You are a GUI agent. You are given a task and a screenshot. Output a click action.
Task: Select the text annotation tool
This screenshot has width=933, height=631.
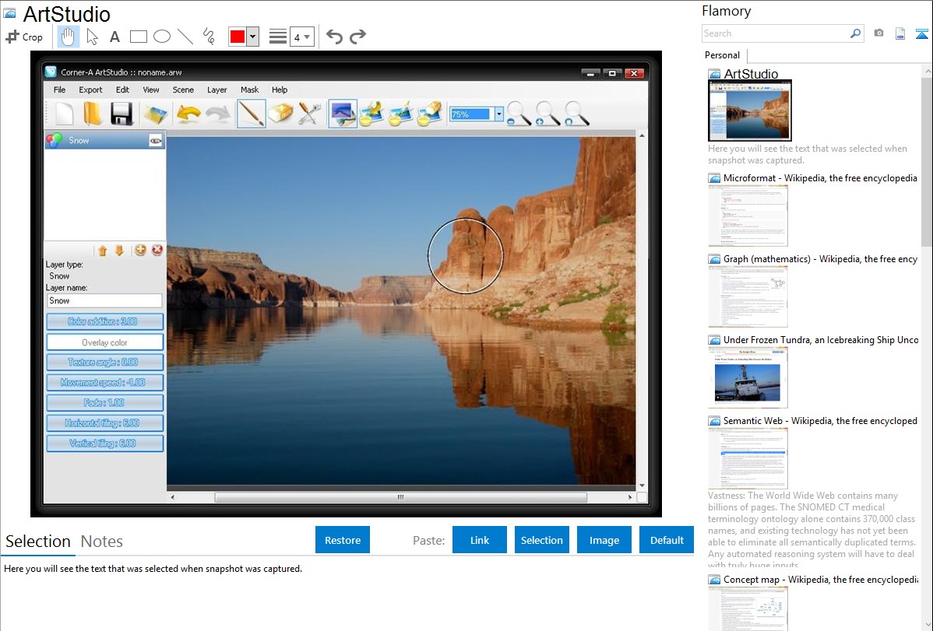point(114,37)
